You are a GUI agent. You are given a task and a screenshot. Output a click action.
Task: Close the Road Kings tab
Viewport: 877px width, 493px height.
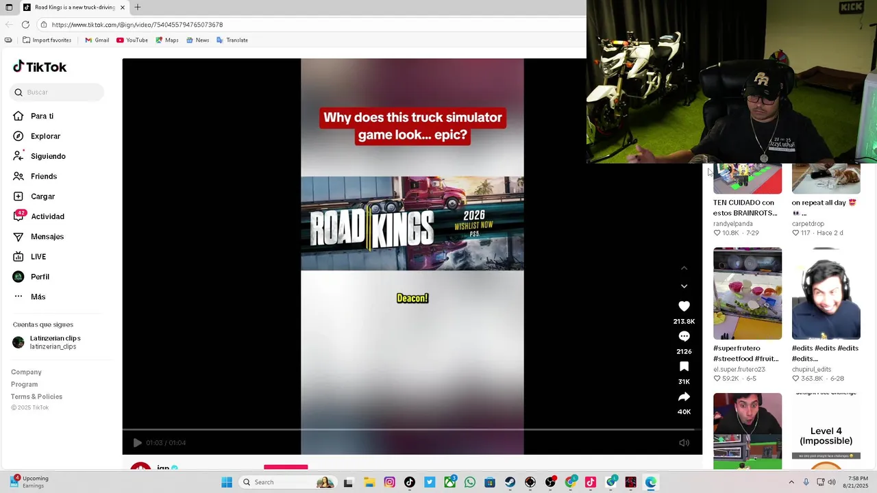[x=123, y=8]
